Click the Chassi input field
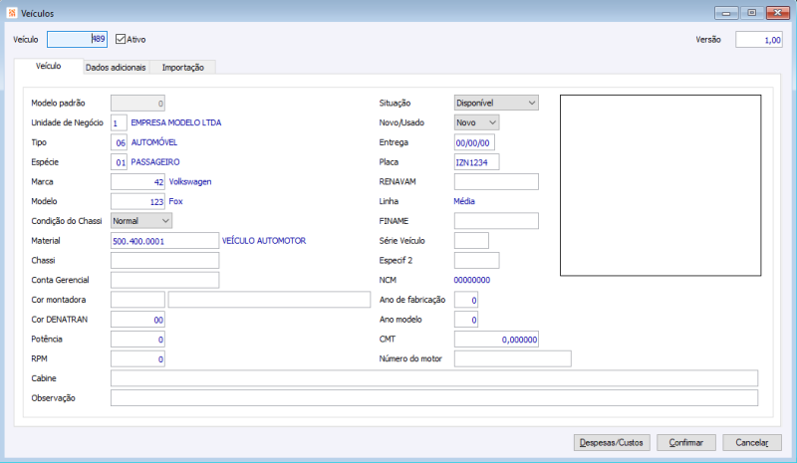This screenshot has width=797, height=463. click(x=164, y=260)
